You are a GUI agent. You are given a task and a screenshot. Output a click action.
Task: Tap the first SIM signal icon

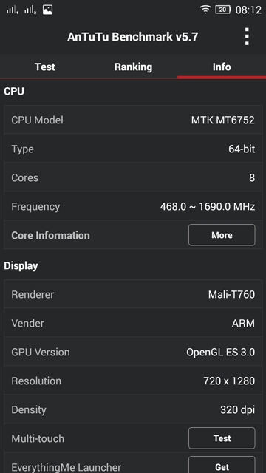pyautogui.click(x=12, y=10)
